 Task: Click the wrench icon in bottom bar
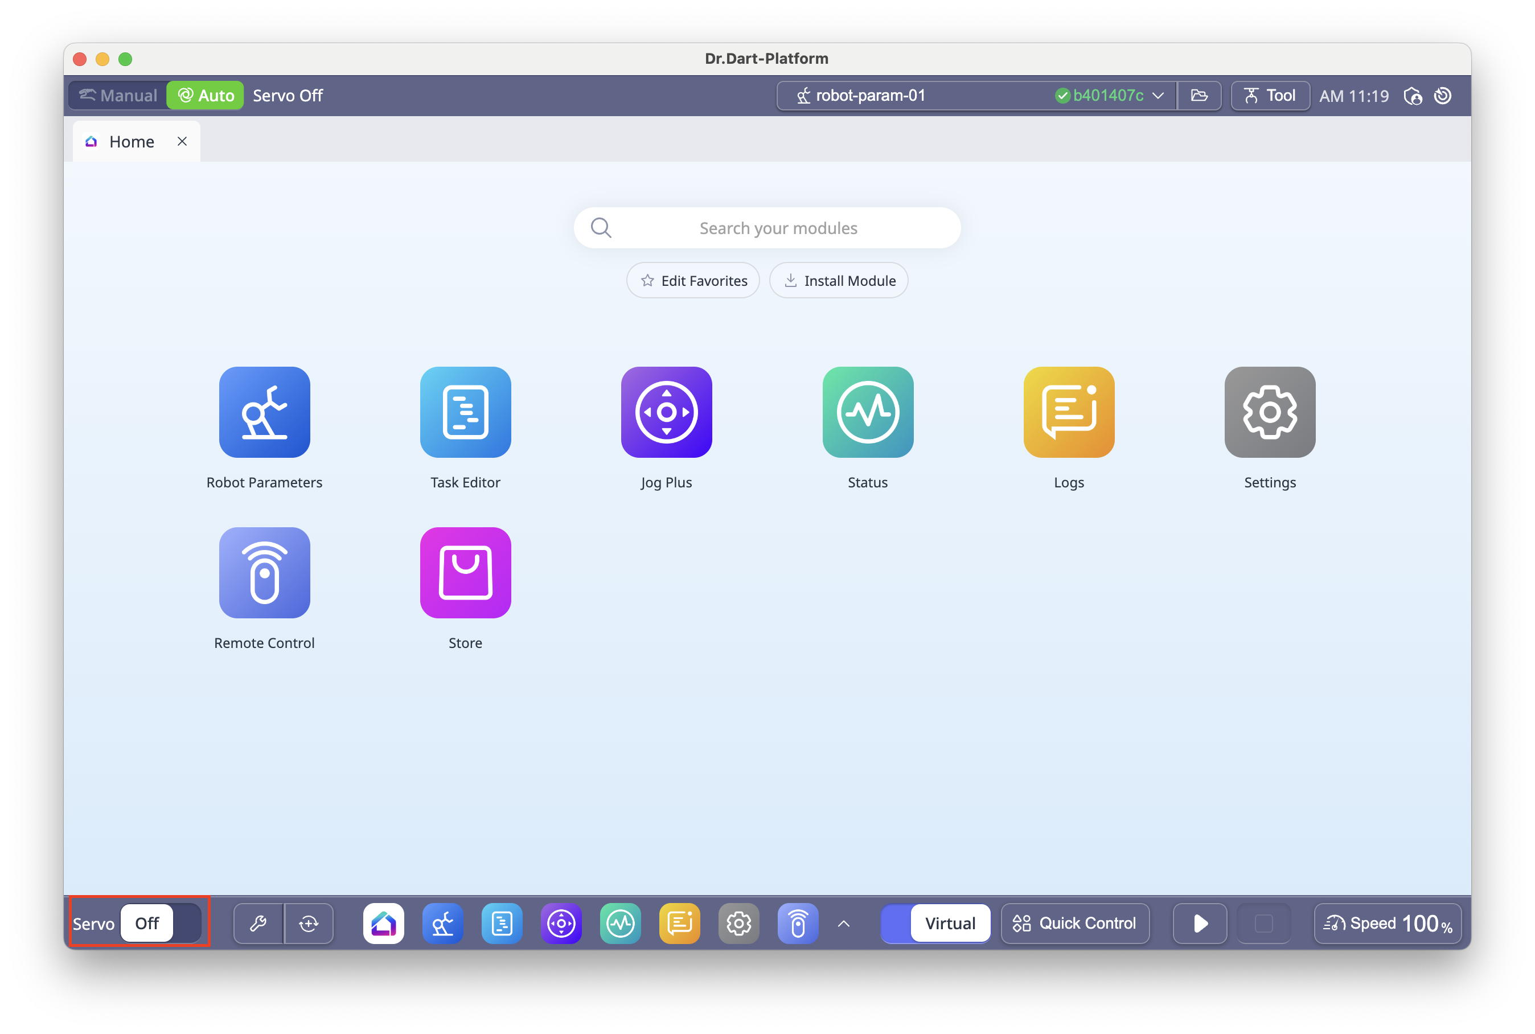pos(258,923)
